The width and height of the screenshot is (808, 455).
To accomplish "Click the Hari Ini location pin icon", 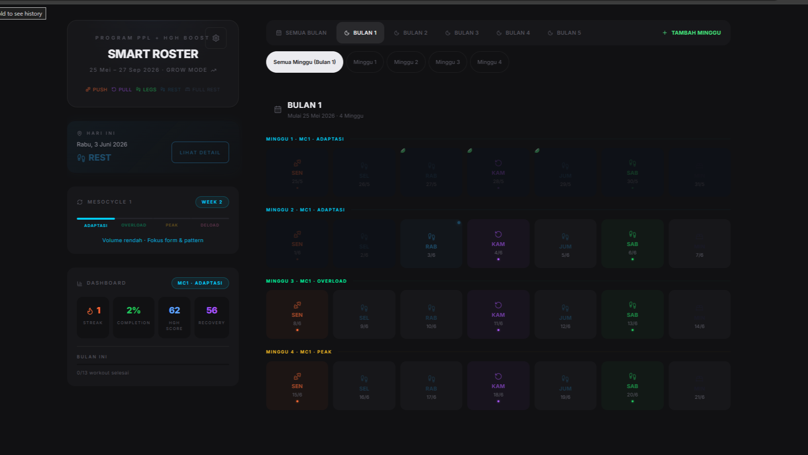I will 80,133.
